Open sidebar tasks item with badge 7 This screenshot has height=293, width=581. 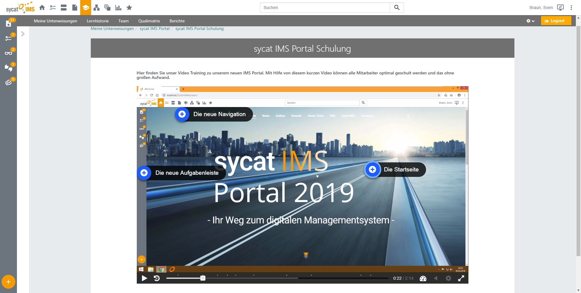pos(8,38)
